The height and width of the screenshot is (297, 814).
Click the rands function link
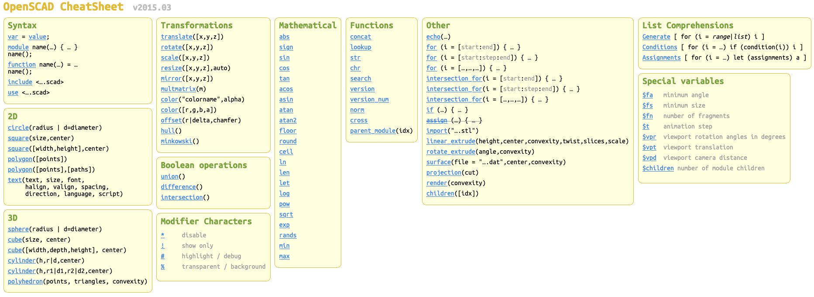point(288,236)
